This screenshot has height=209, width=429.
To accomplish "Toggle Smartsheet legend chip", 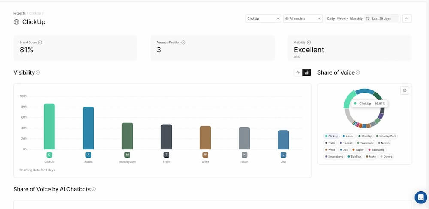I will coord(334,157).
